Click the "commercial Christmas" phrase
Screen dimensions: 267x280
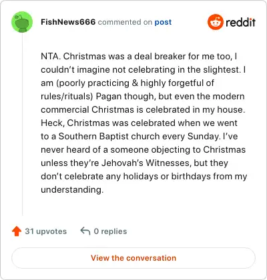point(87,110)
